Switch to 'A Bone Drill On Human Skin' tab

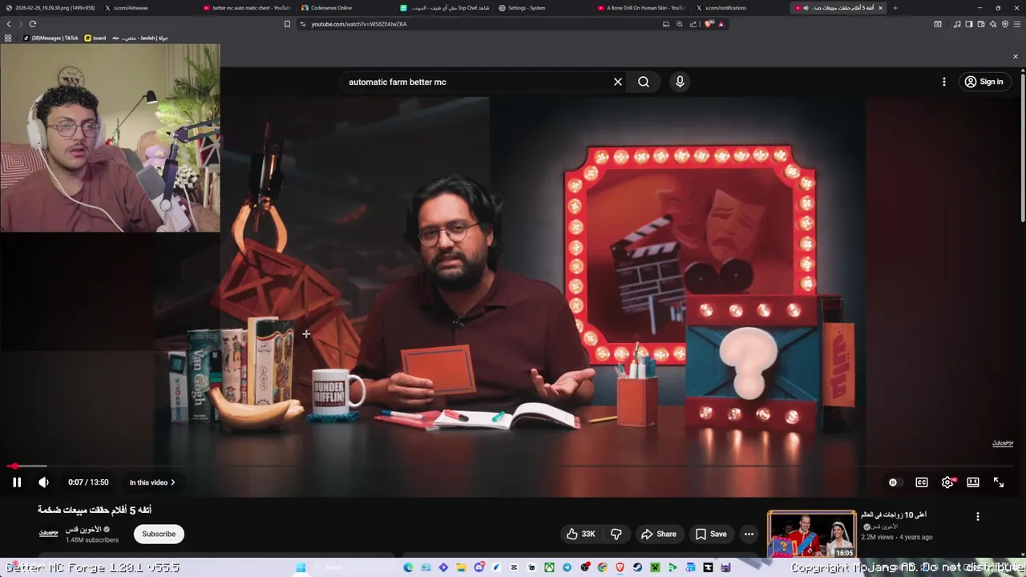coord(641,8)
